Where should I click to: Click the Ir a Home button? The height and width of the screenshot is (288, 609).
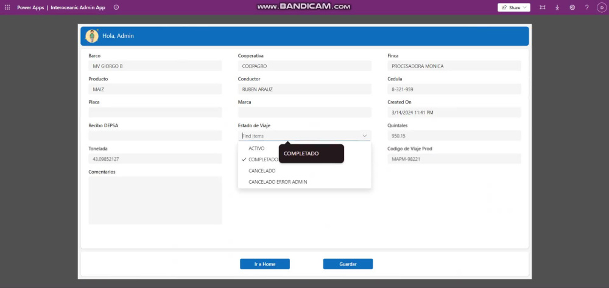(x=265, y=264)
